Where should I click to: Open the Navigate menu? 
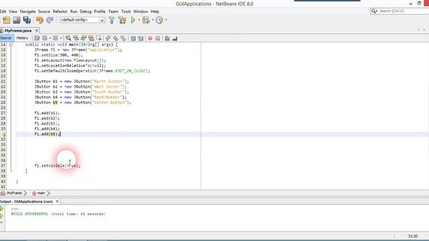click(27, 11)
